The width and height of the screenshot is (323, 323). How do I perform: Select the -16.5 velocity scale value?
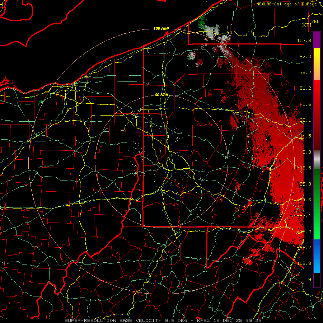304,168
